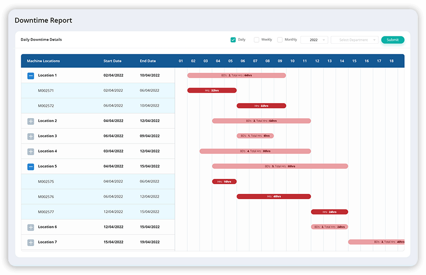Expand the Location 4 row
This screenshot has width=426, height=275.
31,152
